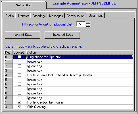Click the Action column header
Screen dimensions: 138x114
tap(80, 52)
